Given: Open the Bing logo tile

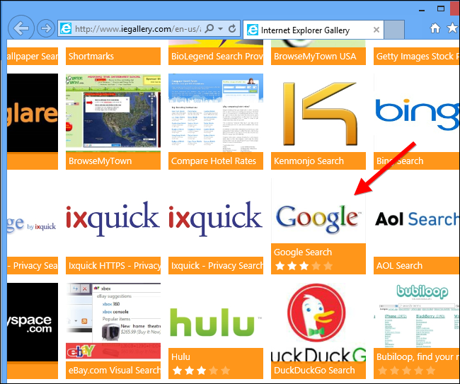Looking at the screenshot, I should click(417, 113).
